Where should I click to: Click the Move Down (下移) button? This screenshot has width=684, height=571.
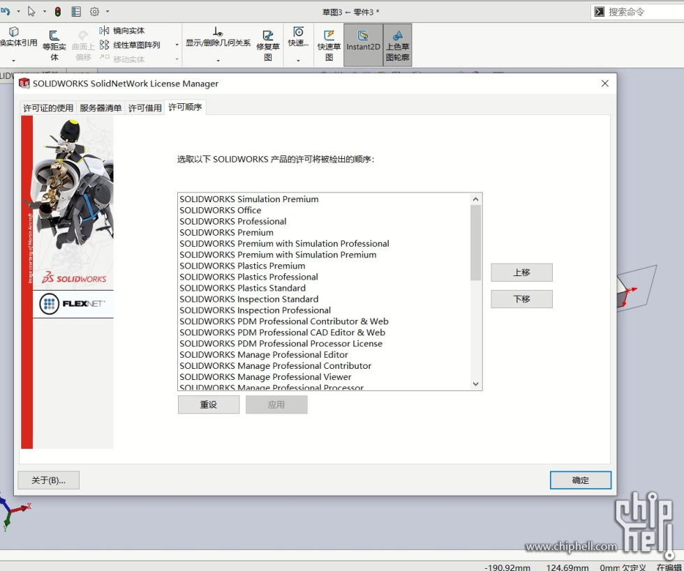521,299
